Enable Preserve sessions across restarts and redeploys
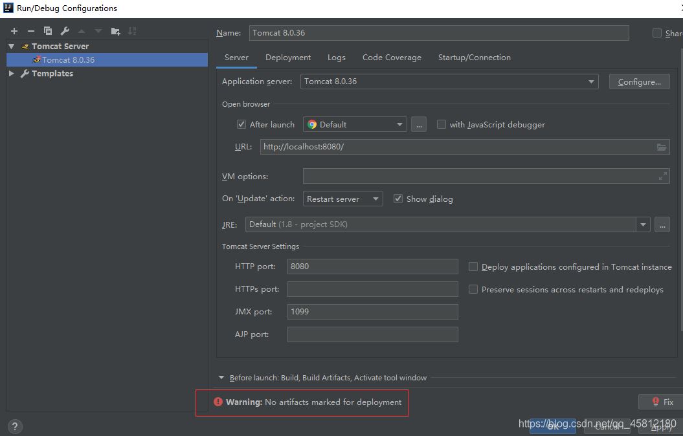 473,289
